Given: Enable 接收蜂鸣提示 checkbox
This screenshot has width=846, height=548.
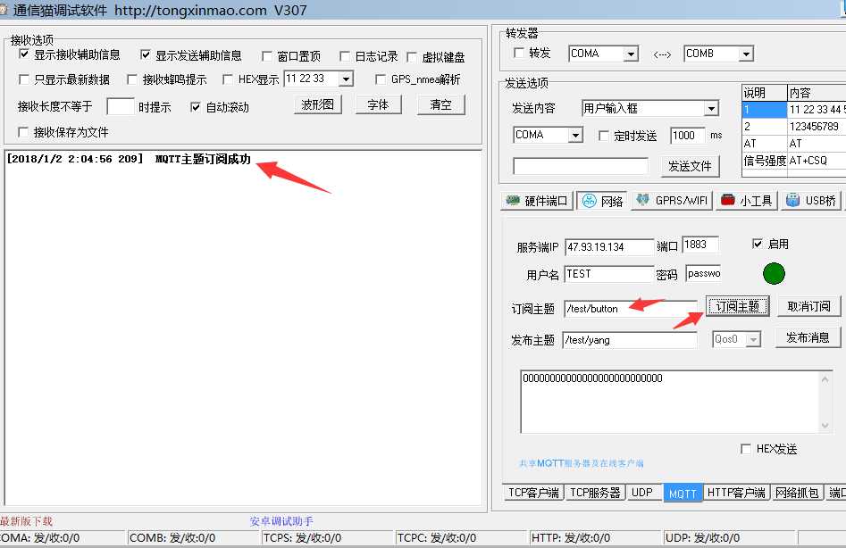Looking at the screenshot, I should point(131,79).
